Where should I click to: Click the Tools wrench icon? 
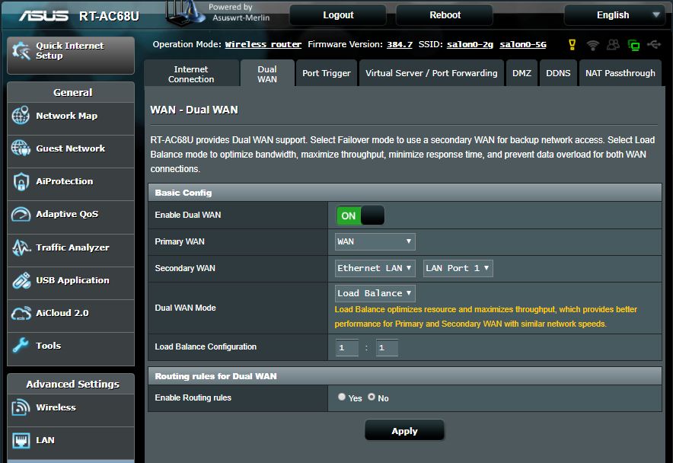point(21,345)
